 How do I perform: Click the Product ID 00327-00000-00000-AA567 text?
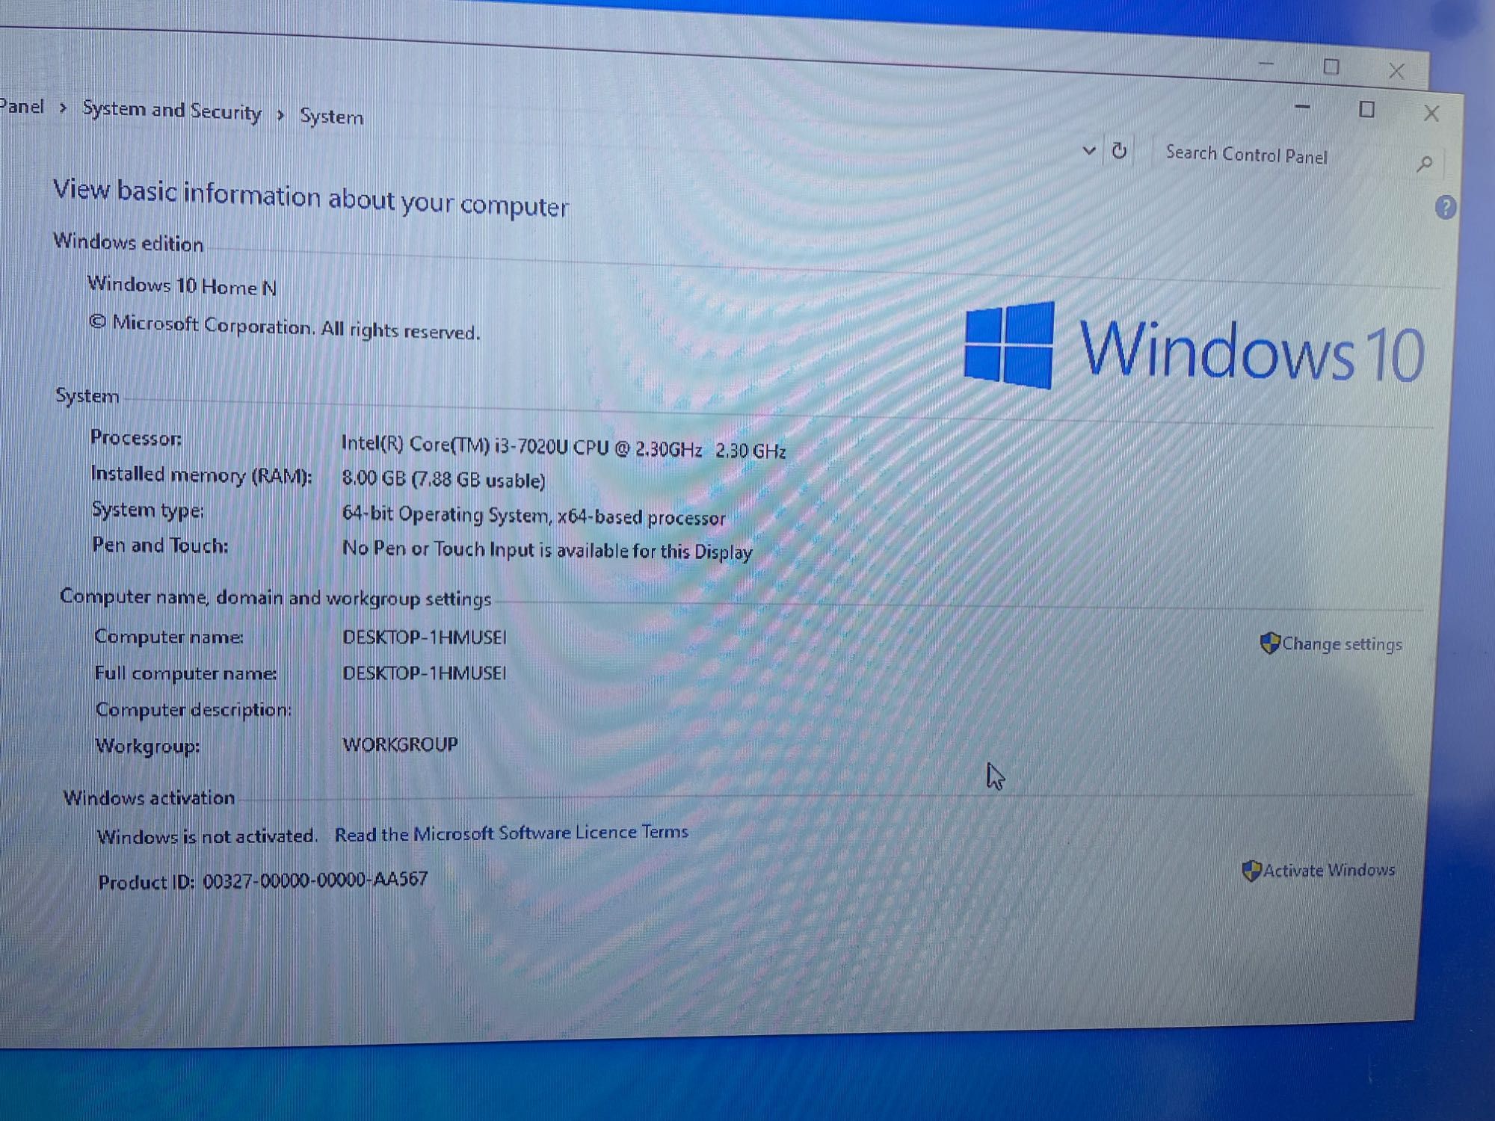click(x=263, y=880)
